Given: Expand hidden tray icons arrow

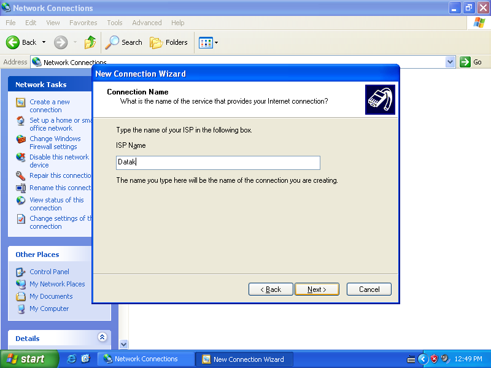Looking at the screenshot, I should [423, 359].
